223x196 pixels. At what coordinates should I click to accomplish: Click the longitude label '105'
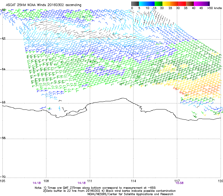tap(2, 181)
